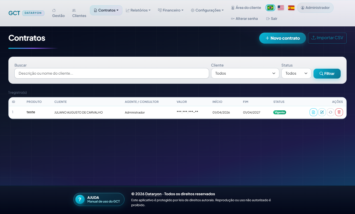Screen dimensions: 355x214
Task: Open the Gestão home section
Action: pyautogui.click(x=58, y=13)
